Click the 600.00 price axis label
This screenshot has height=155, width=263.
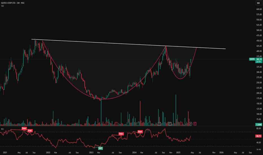pos(259,9)
